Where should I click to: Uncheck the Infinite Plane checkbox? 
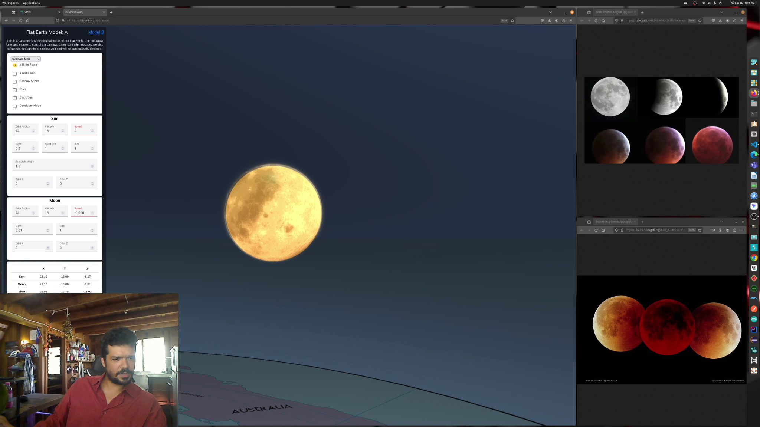coord(15,65)
